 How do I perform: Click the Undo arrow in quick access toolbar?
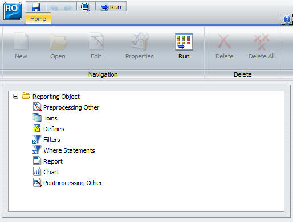(x=54, y=7)
